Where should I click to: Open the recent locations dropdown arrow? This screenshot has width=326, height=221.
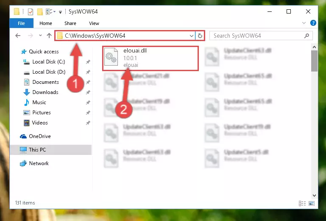(x=40, y=36)
